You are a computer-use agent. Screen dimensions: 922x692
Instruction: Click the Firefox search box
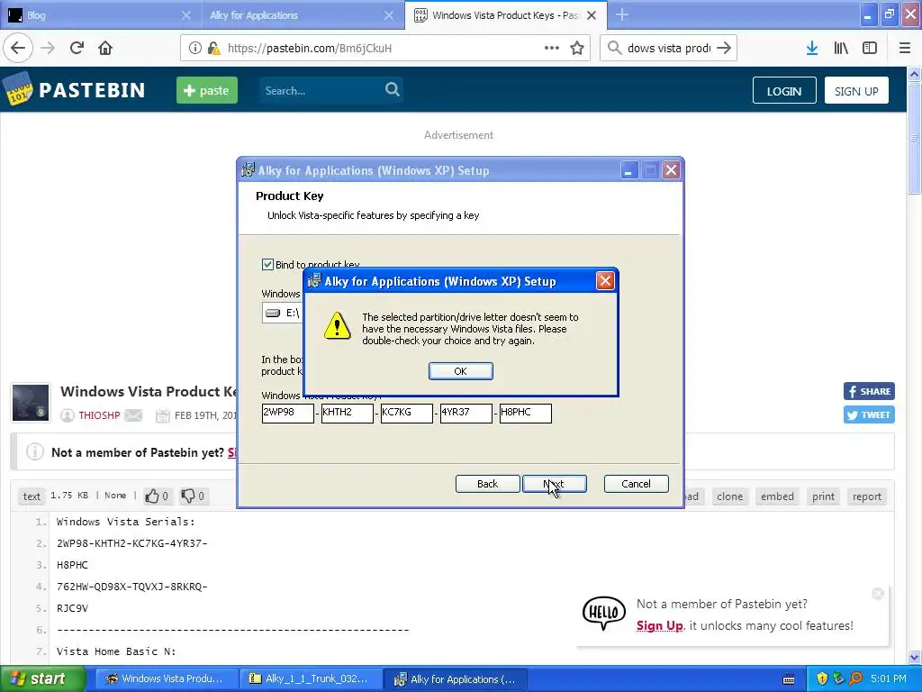tap(669, 49)
